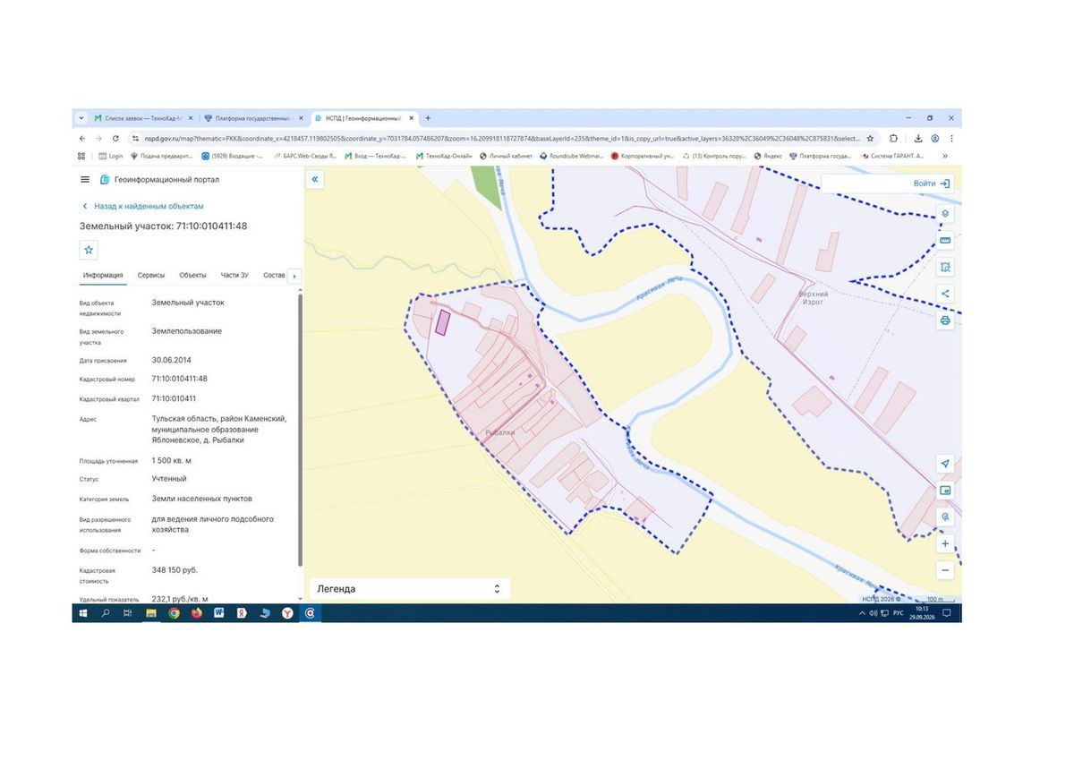Open the hamburger menu of the geoportal
1074x760 pixels.
point(85,180)
